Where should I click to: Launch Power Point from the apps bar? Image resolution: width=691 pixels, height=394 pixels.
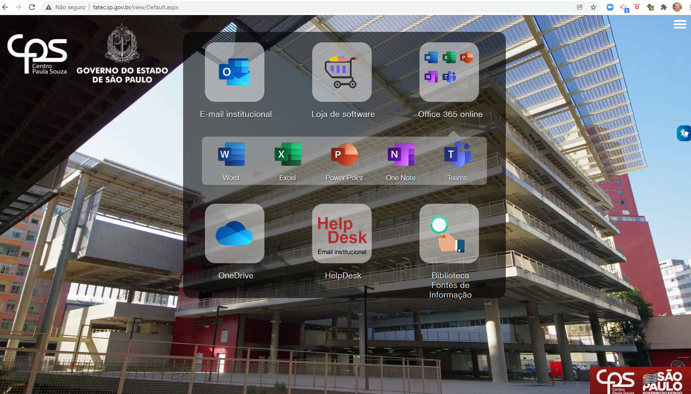[344, 161]
